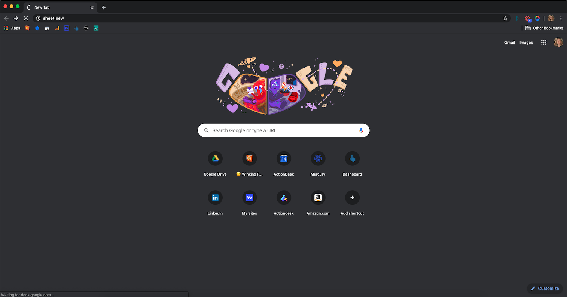The width and height of the screenshot is (567, 297).
Task: Start voice search with microphone icon
Action: [x=361, y=130]
